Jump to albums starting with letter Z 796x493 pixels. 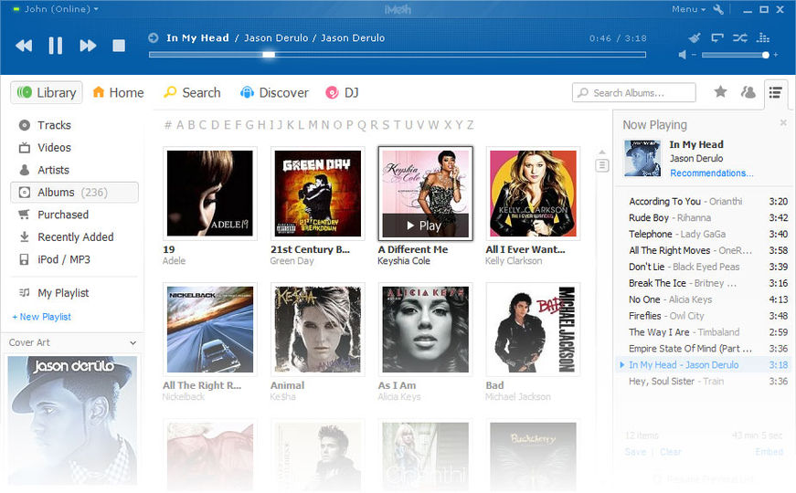(470, 125)
